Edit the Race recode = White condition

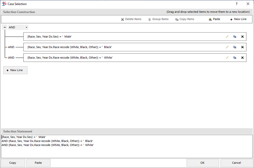[x=227, y=58]
